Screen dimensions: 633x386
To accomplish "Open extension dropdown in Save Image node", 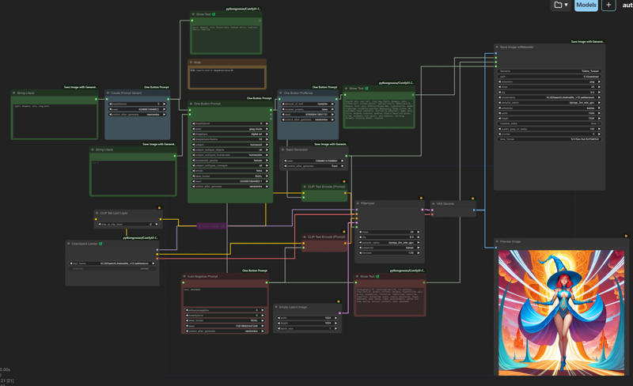I will click(549, 81).
